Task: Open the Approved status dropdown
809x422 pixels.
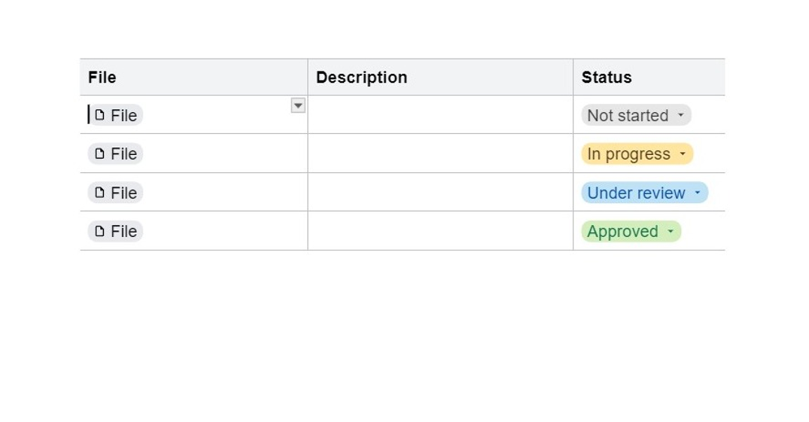Action: pos(630,232)
